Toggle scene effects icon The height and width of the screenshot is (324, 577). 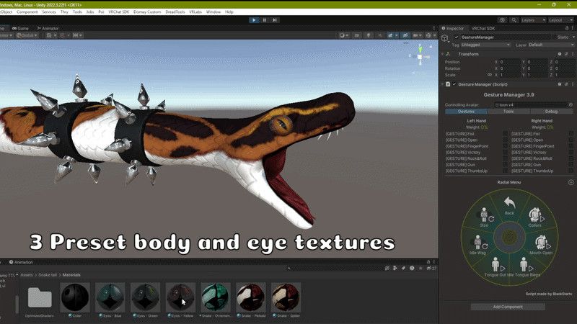(x=392, y=35)
